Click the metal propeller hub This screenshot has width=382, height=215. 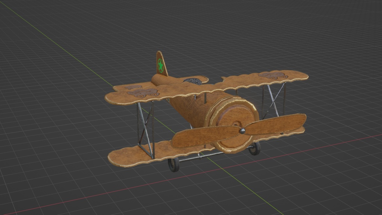(242, 131)
